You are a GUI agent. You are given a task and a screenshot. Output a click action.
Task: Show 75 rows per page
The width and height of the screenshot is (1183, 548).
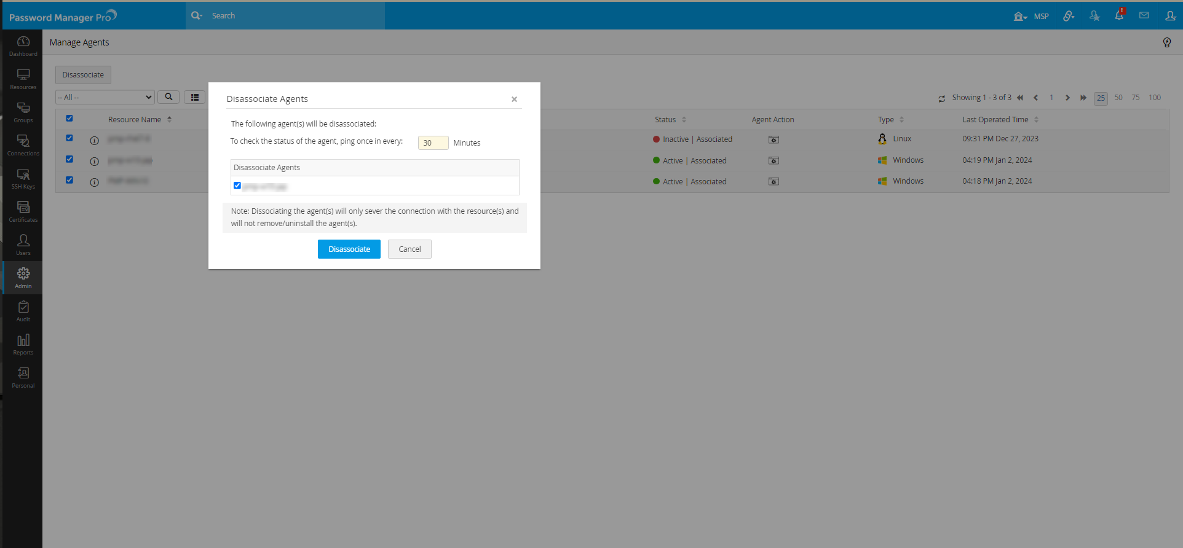tap(1136, 98)
